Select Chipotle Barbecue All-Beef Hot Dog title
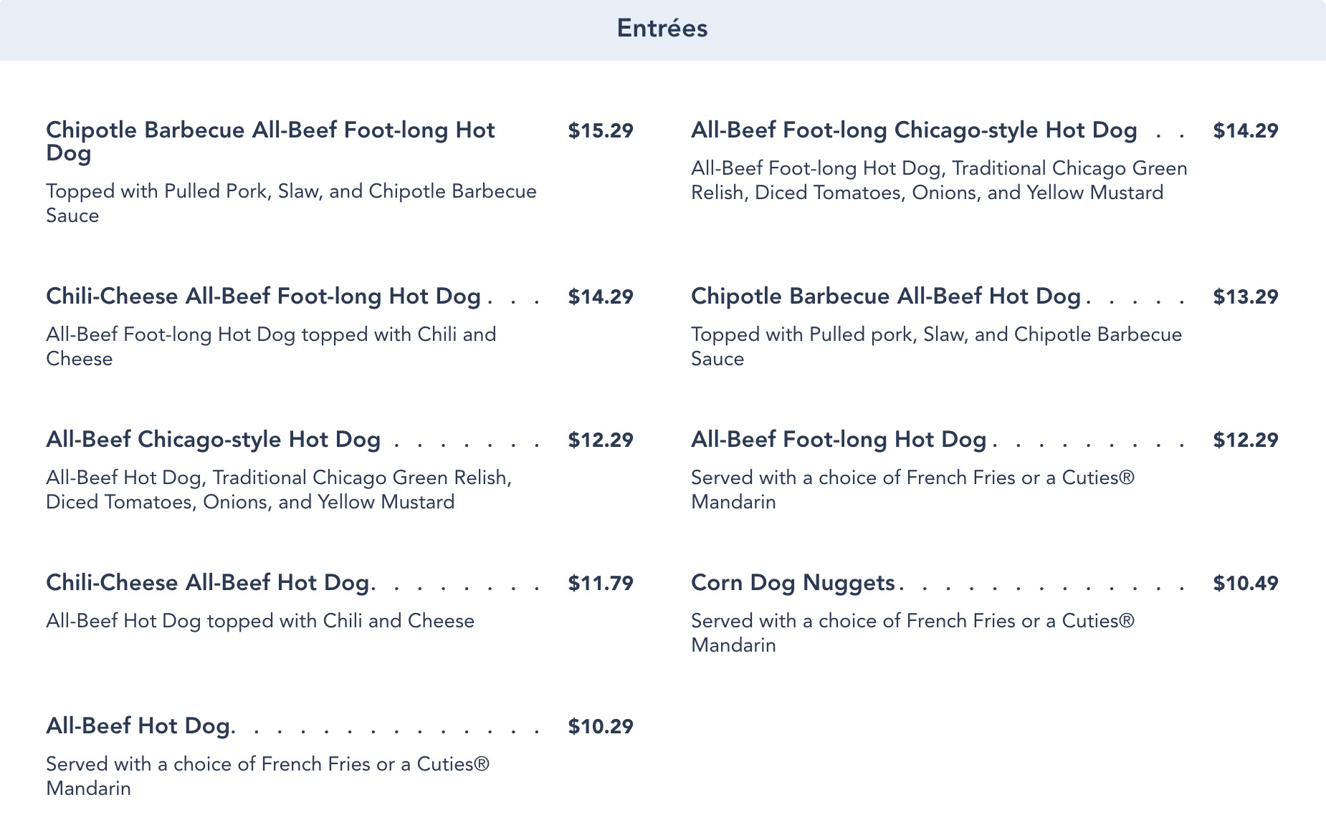This screenshot has width=1326, height=825. 886,296
